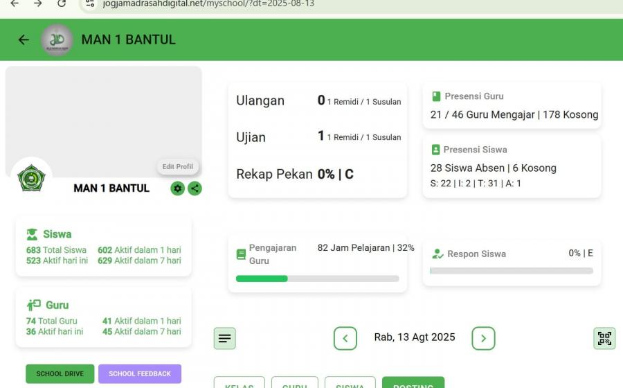Open the Edit Profil button
The width and height of the screenshot is (623, 388).
point(178,166)
